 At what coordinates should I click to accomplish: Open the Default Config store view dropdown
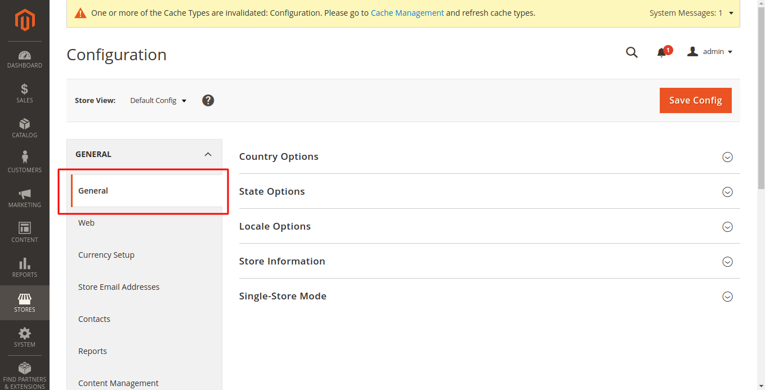(158, 101)
